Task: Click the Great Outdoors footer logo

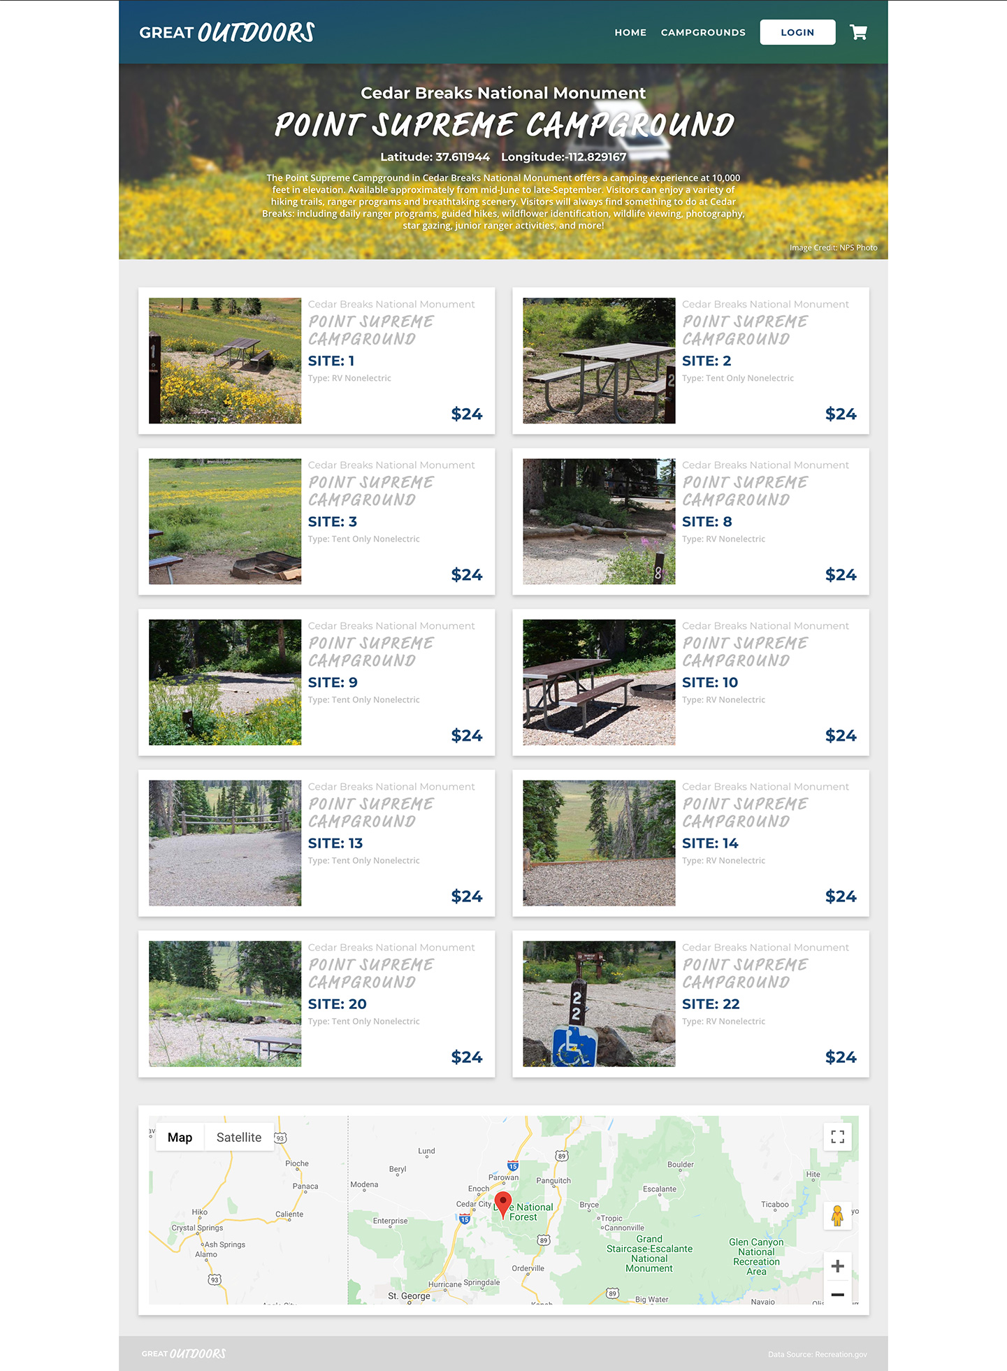Action: (184, 1354)
